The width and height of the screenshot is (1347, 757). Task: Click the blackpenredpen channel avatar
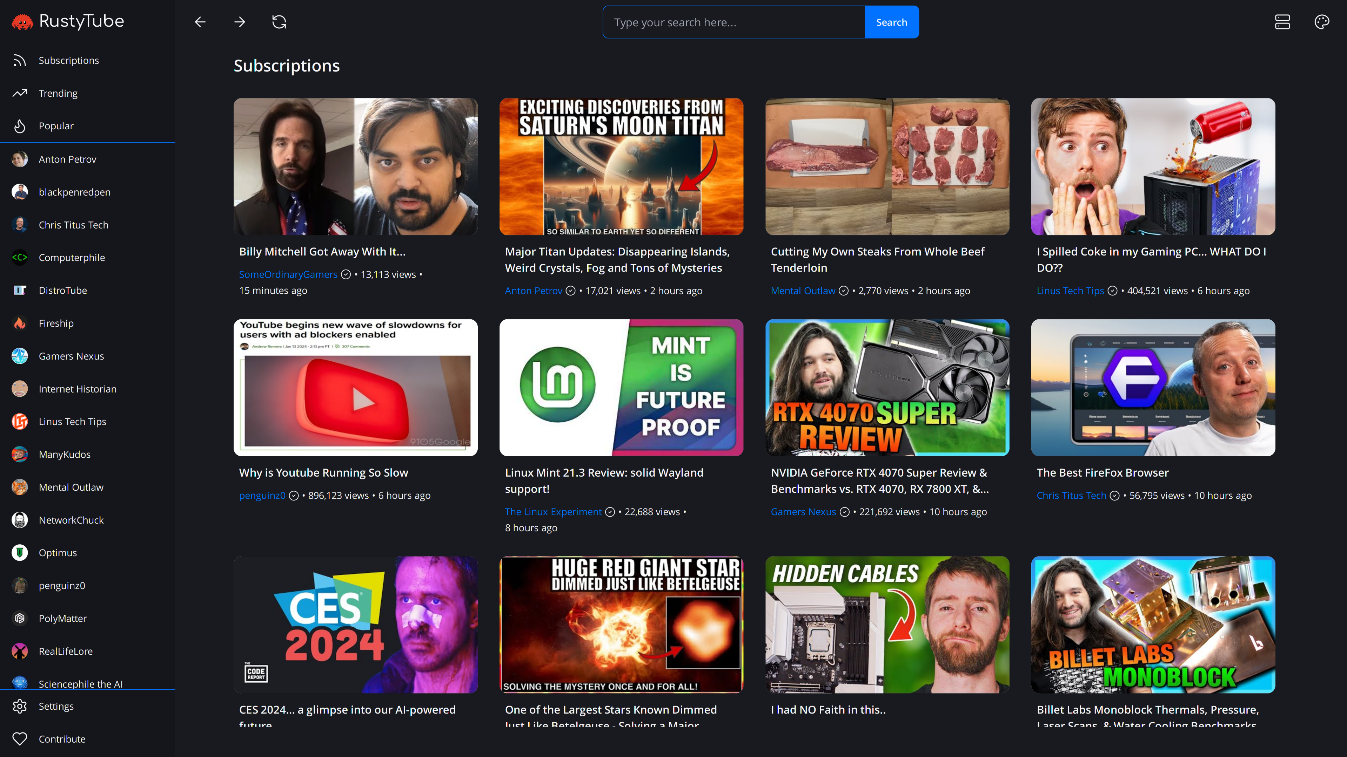(x=20, y=192)
